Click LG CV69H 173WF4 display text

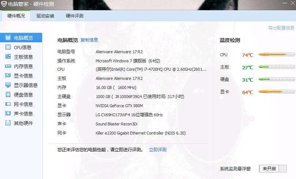(x=129, y=115)
